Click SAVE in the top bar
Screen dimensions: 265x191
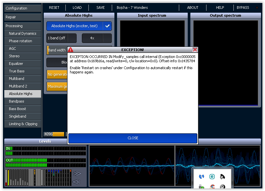pyautogui.click(x=100, y=8)
